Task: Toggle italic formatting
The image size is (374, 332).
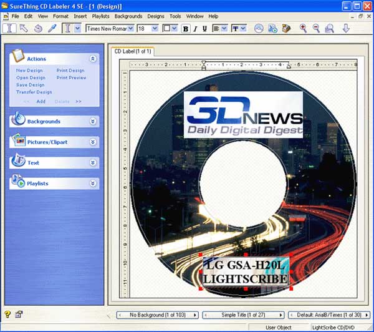Action: click(195, 29)
